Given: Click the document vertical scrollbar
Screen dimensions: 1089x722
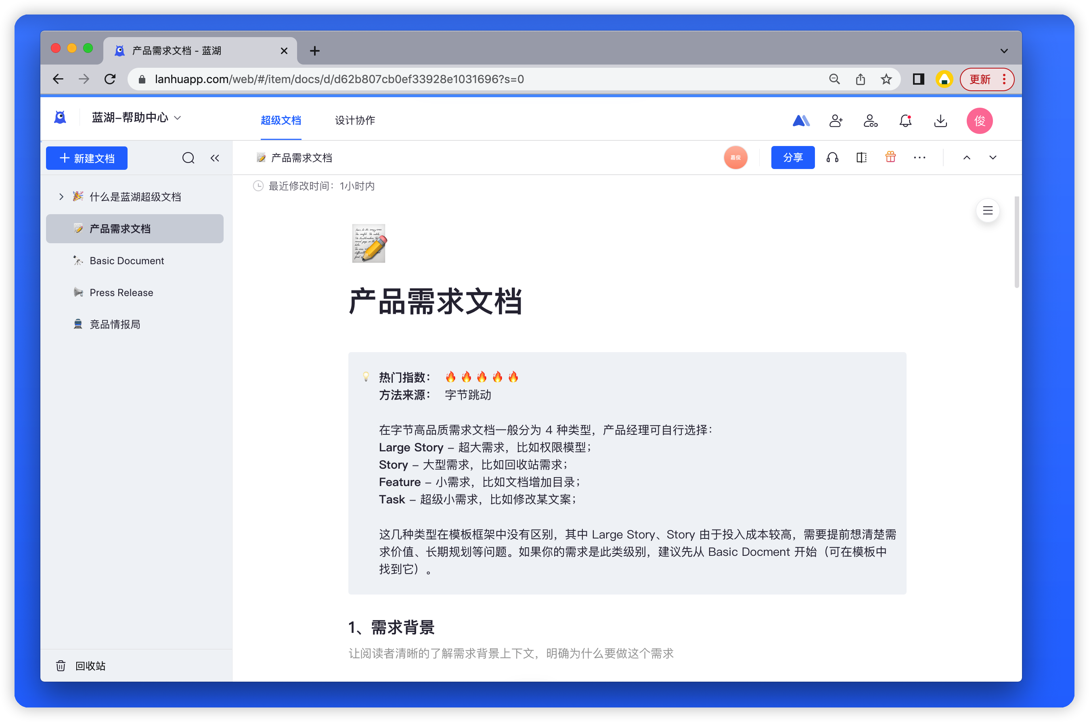Looking at the screenshot, I should 1016,242.
